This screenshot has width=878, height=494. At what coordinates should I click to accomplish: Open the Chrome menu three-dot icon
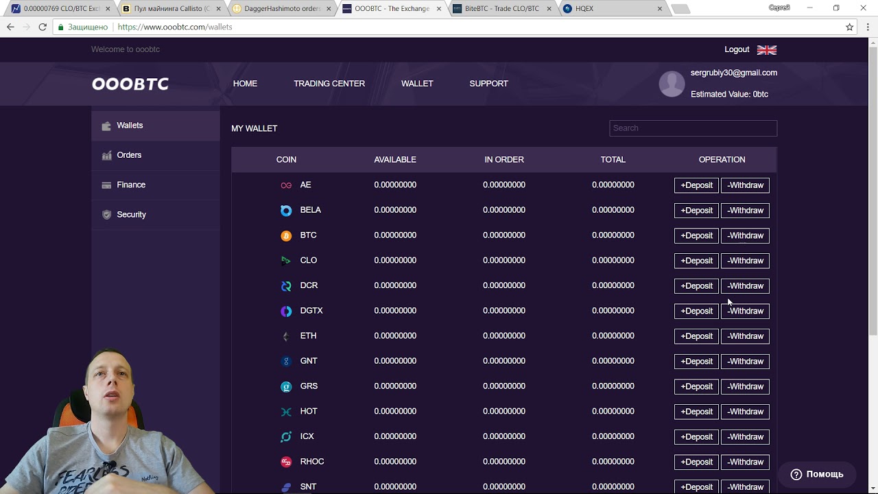point(867,27)
